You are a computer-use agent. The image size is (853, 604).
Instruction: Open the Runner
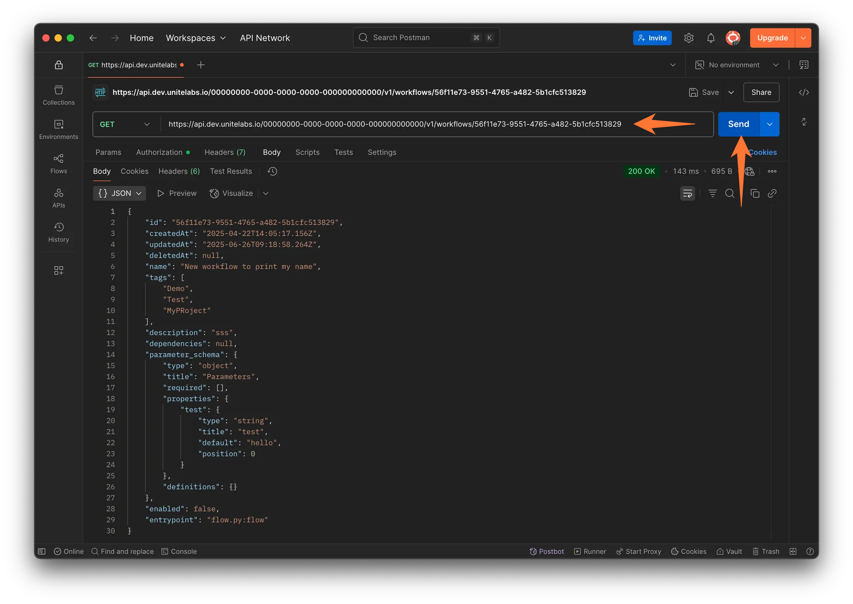(x=590, y=552)
